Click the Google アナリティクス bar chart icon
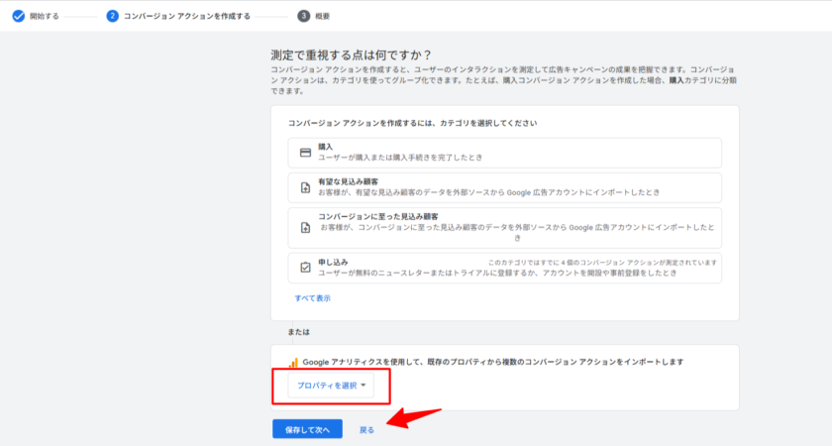 click(293, 363)
